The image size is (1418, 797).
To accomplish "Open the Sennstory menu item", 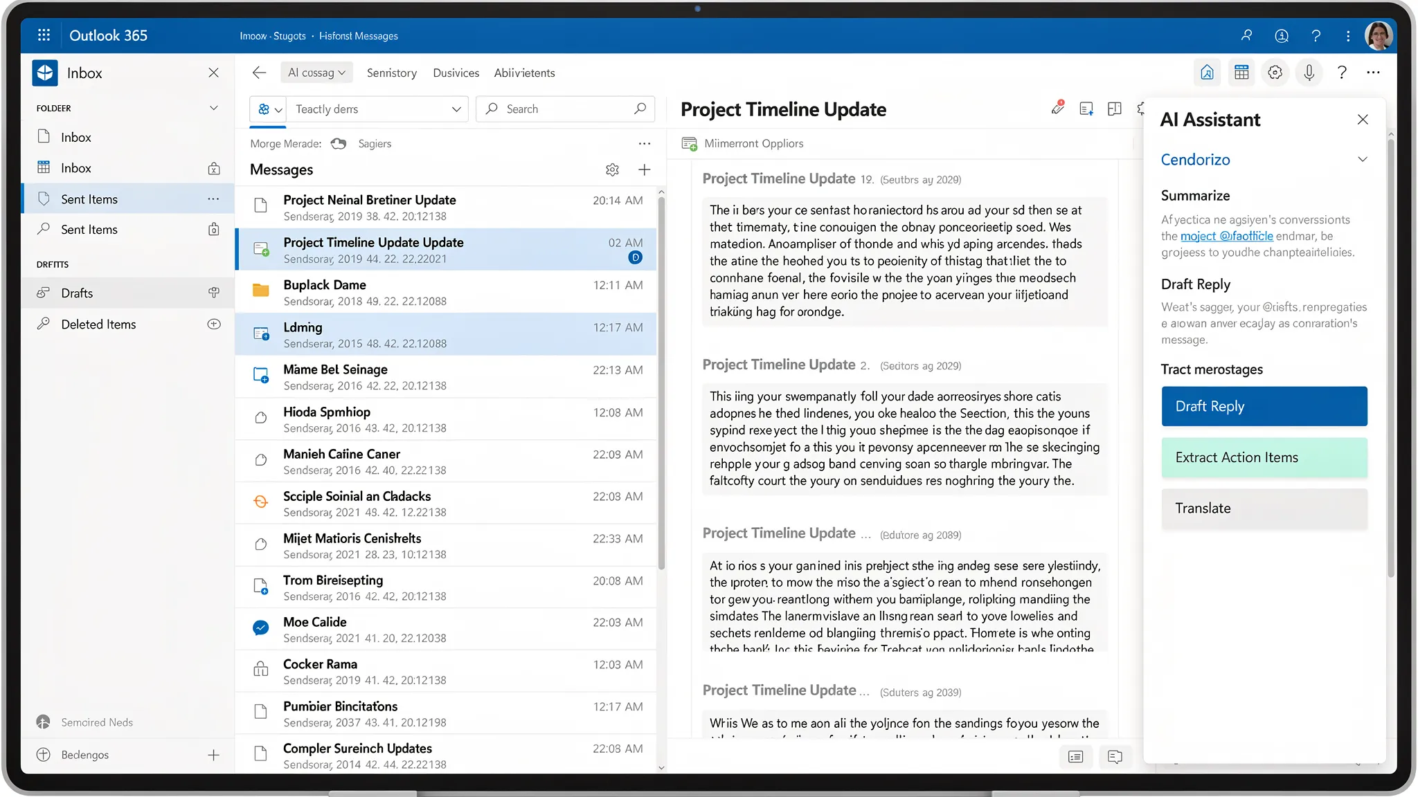I will point(391,73).
